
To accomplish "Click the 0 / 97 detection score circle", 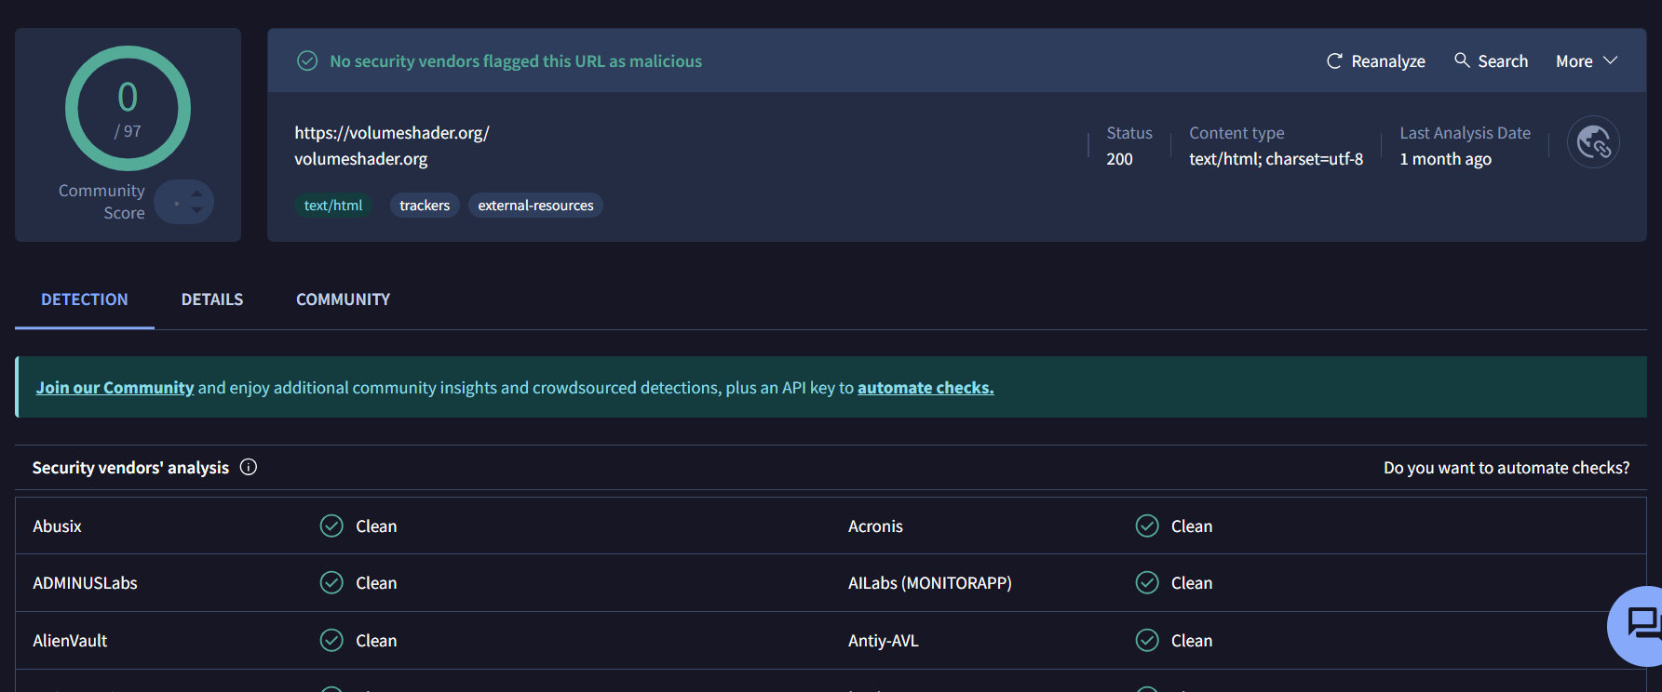I will pyautogui.click(x=128, y=108).
